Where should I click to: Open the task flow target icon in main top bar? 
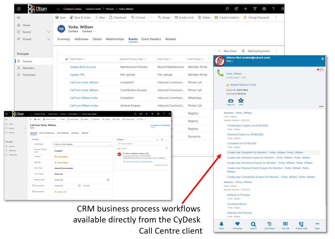236,9
